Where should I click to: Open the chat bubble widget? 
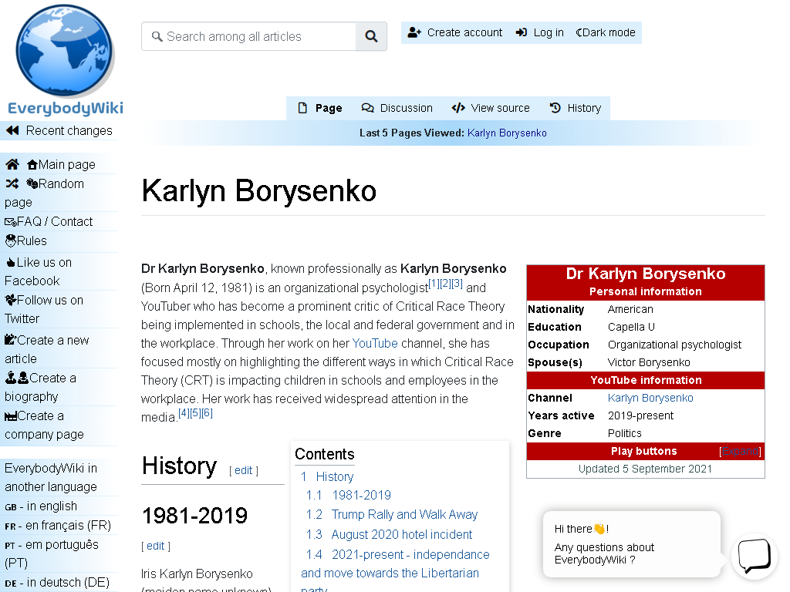(755, 556)
